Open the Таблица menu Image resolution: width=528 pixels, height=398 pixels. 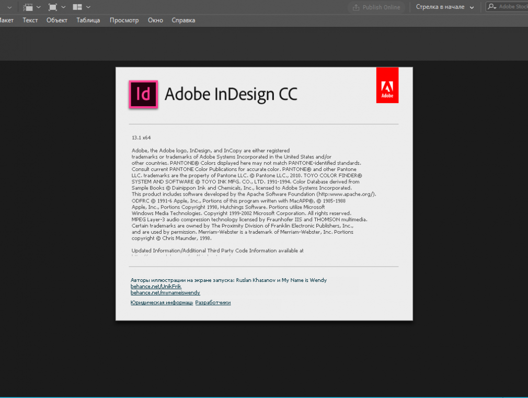click(88, 20)
